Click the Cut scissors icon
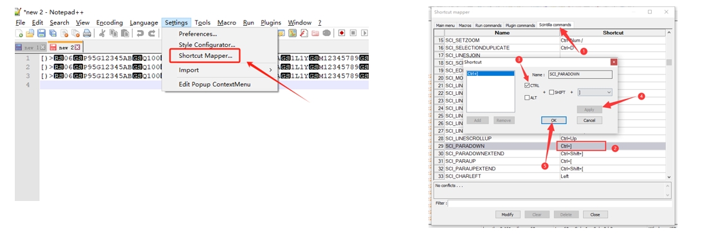This screenshot has height=235, width=702. tap(102, 33)
